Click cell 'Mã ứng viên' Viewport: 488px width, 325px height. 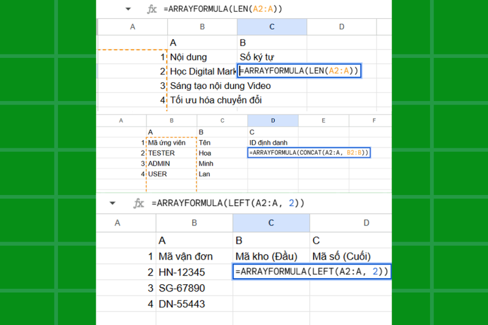pyautogui.click(x=171, y=143)
